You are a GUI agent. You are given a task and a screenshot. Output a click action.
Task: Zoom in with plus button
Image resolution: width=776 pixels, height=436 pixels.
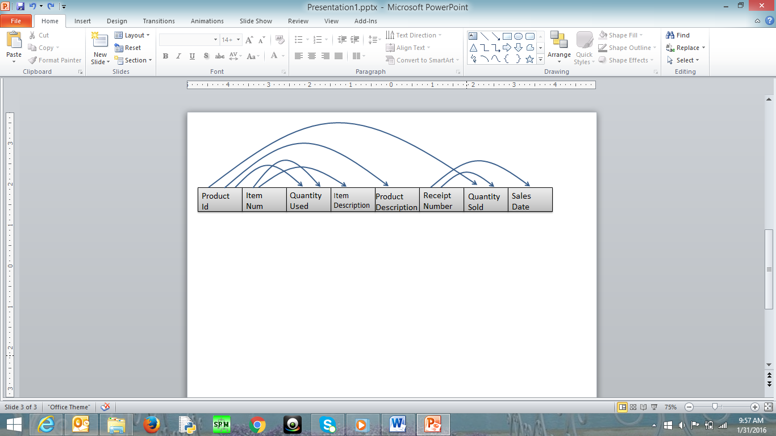755,407
